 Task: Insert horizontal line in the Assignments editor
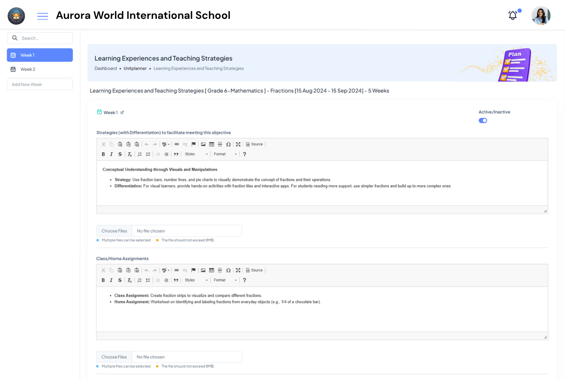click(x=220, y=270)
